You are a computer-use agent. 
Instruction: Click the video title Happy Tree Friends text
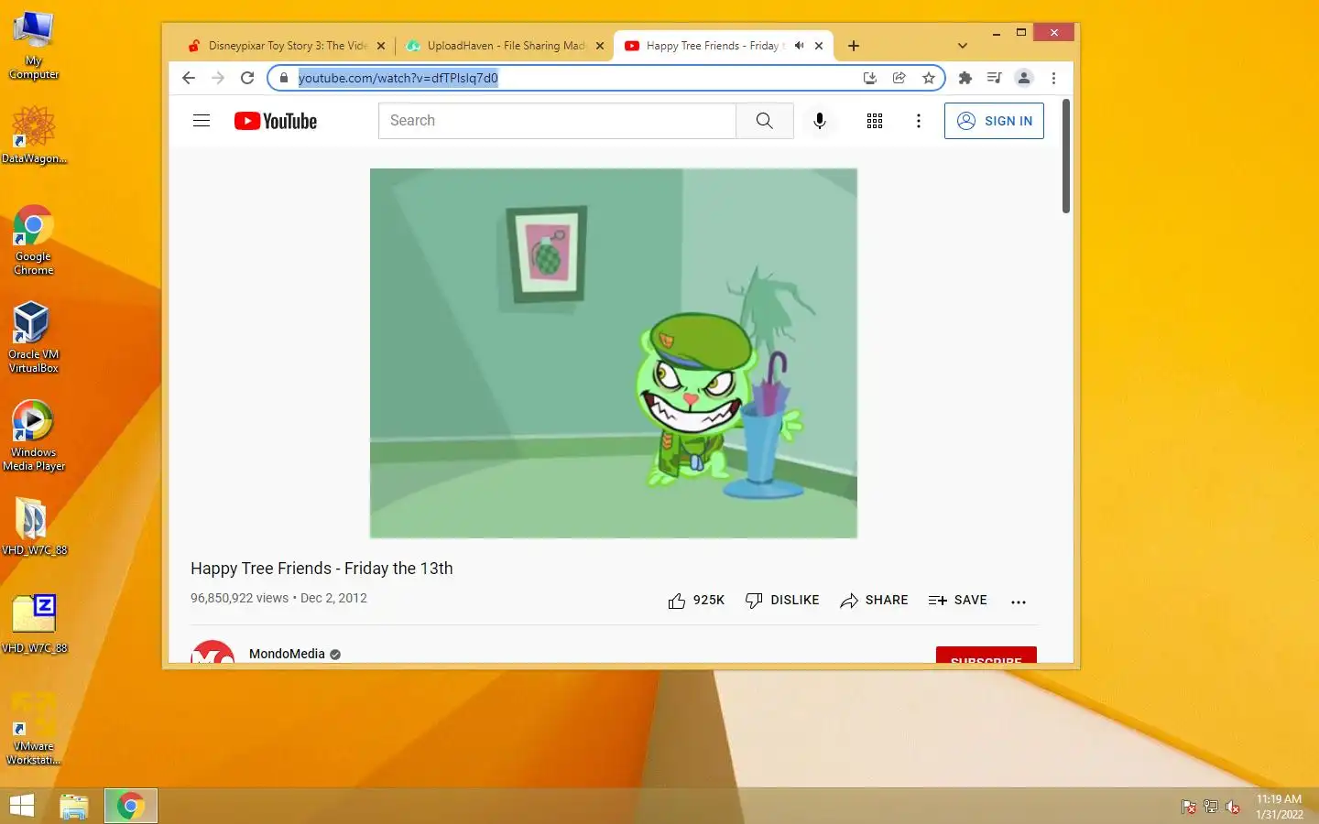click(322, 569)
